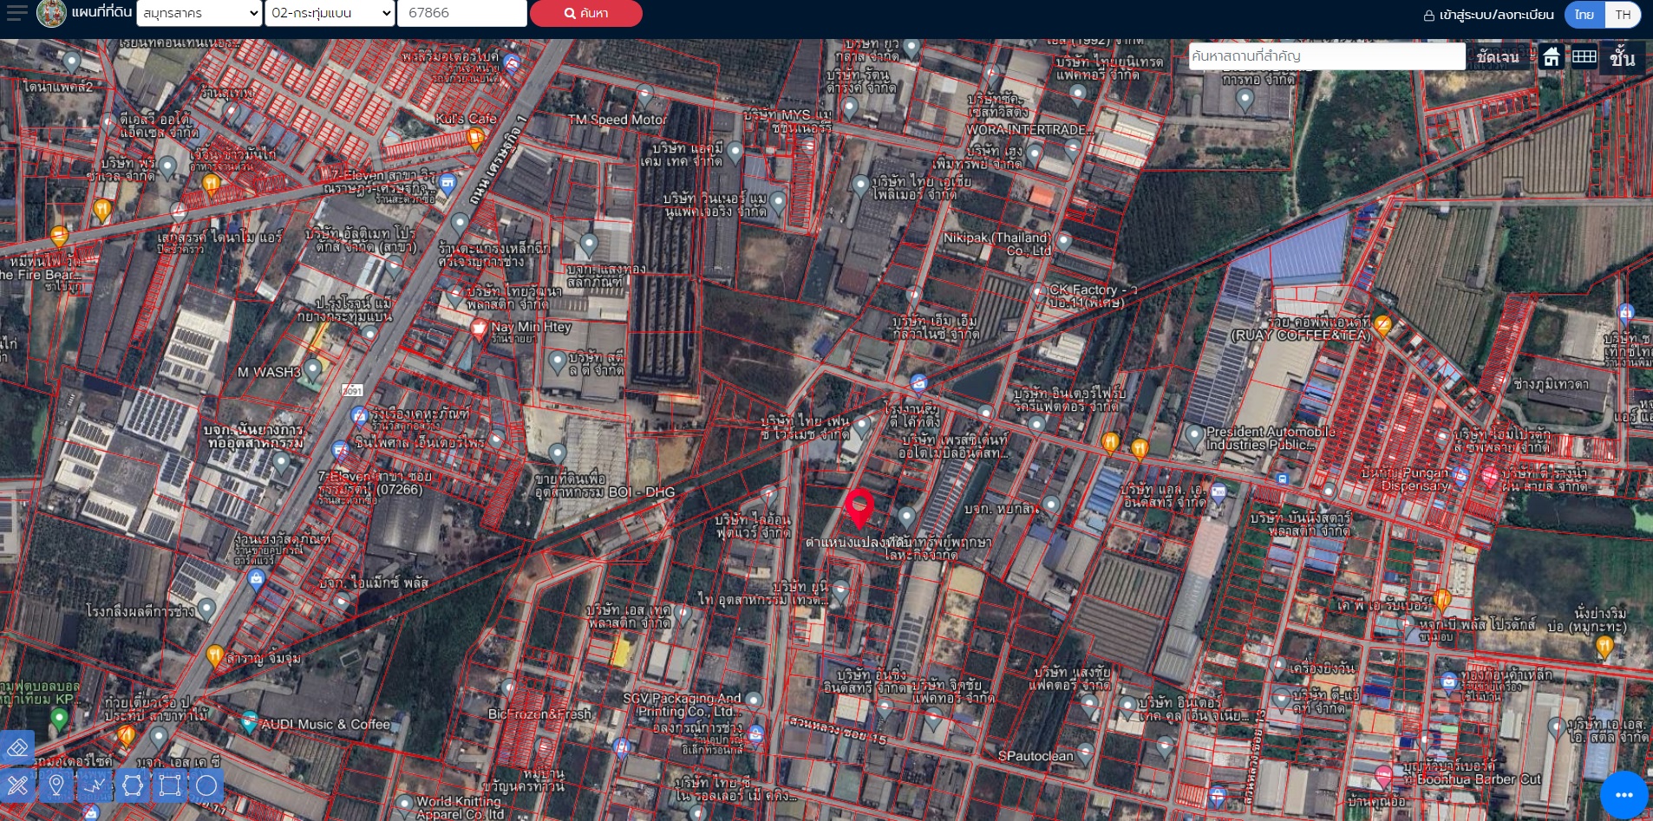Select the circle drawing tool
Image resolution: width=1653 pixels, height=821 pixels.
[x=206, y=785]
